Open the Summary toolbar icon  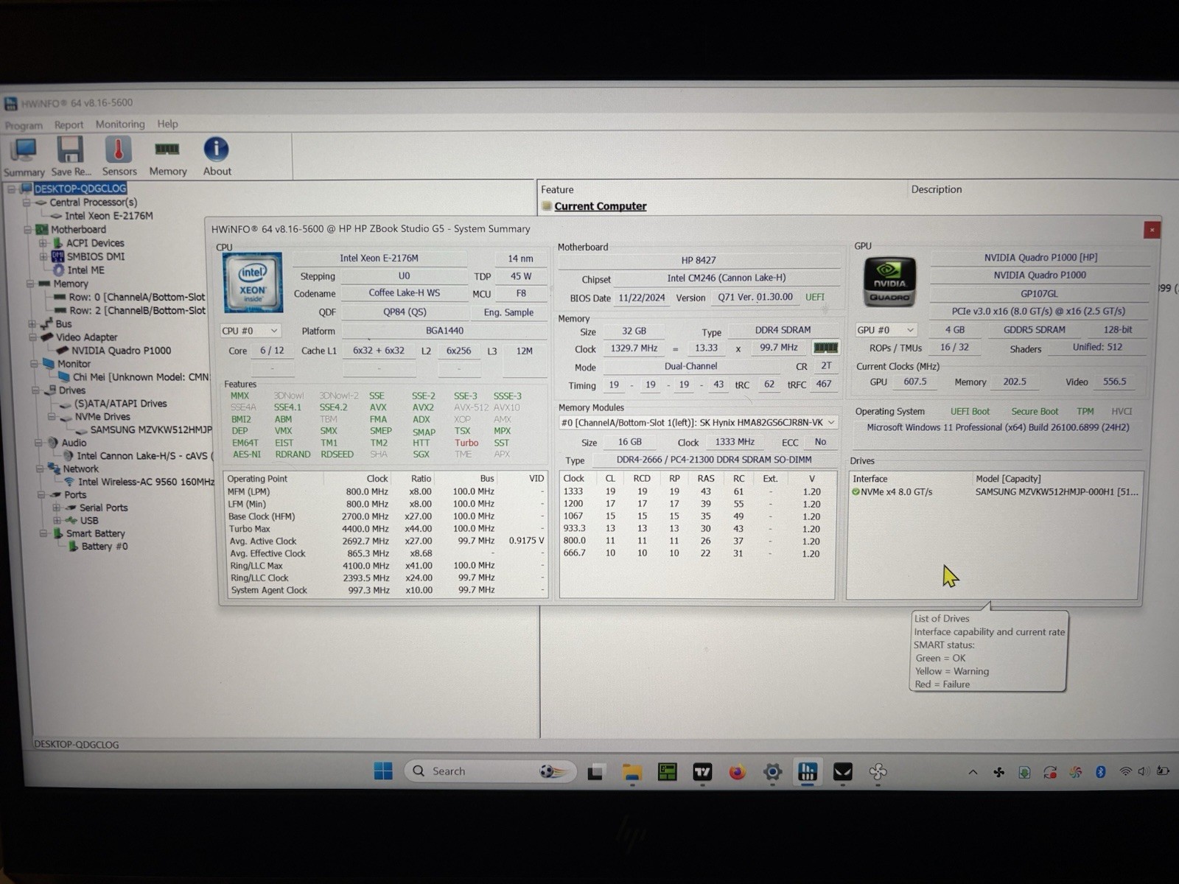click(x=24, y=157)
